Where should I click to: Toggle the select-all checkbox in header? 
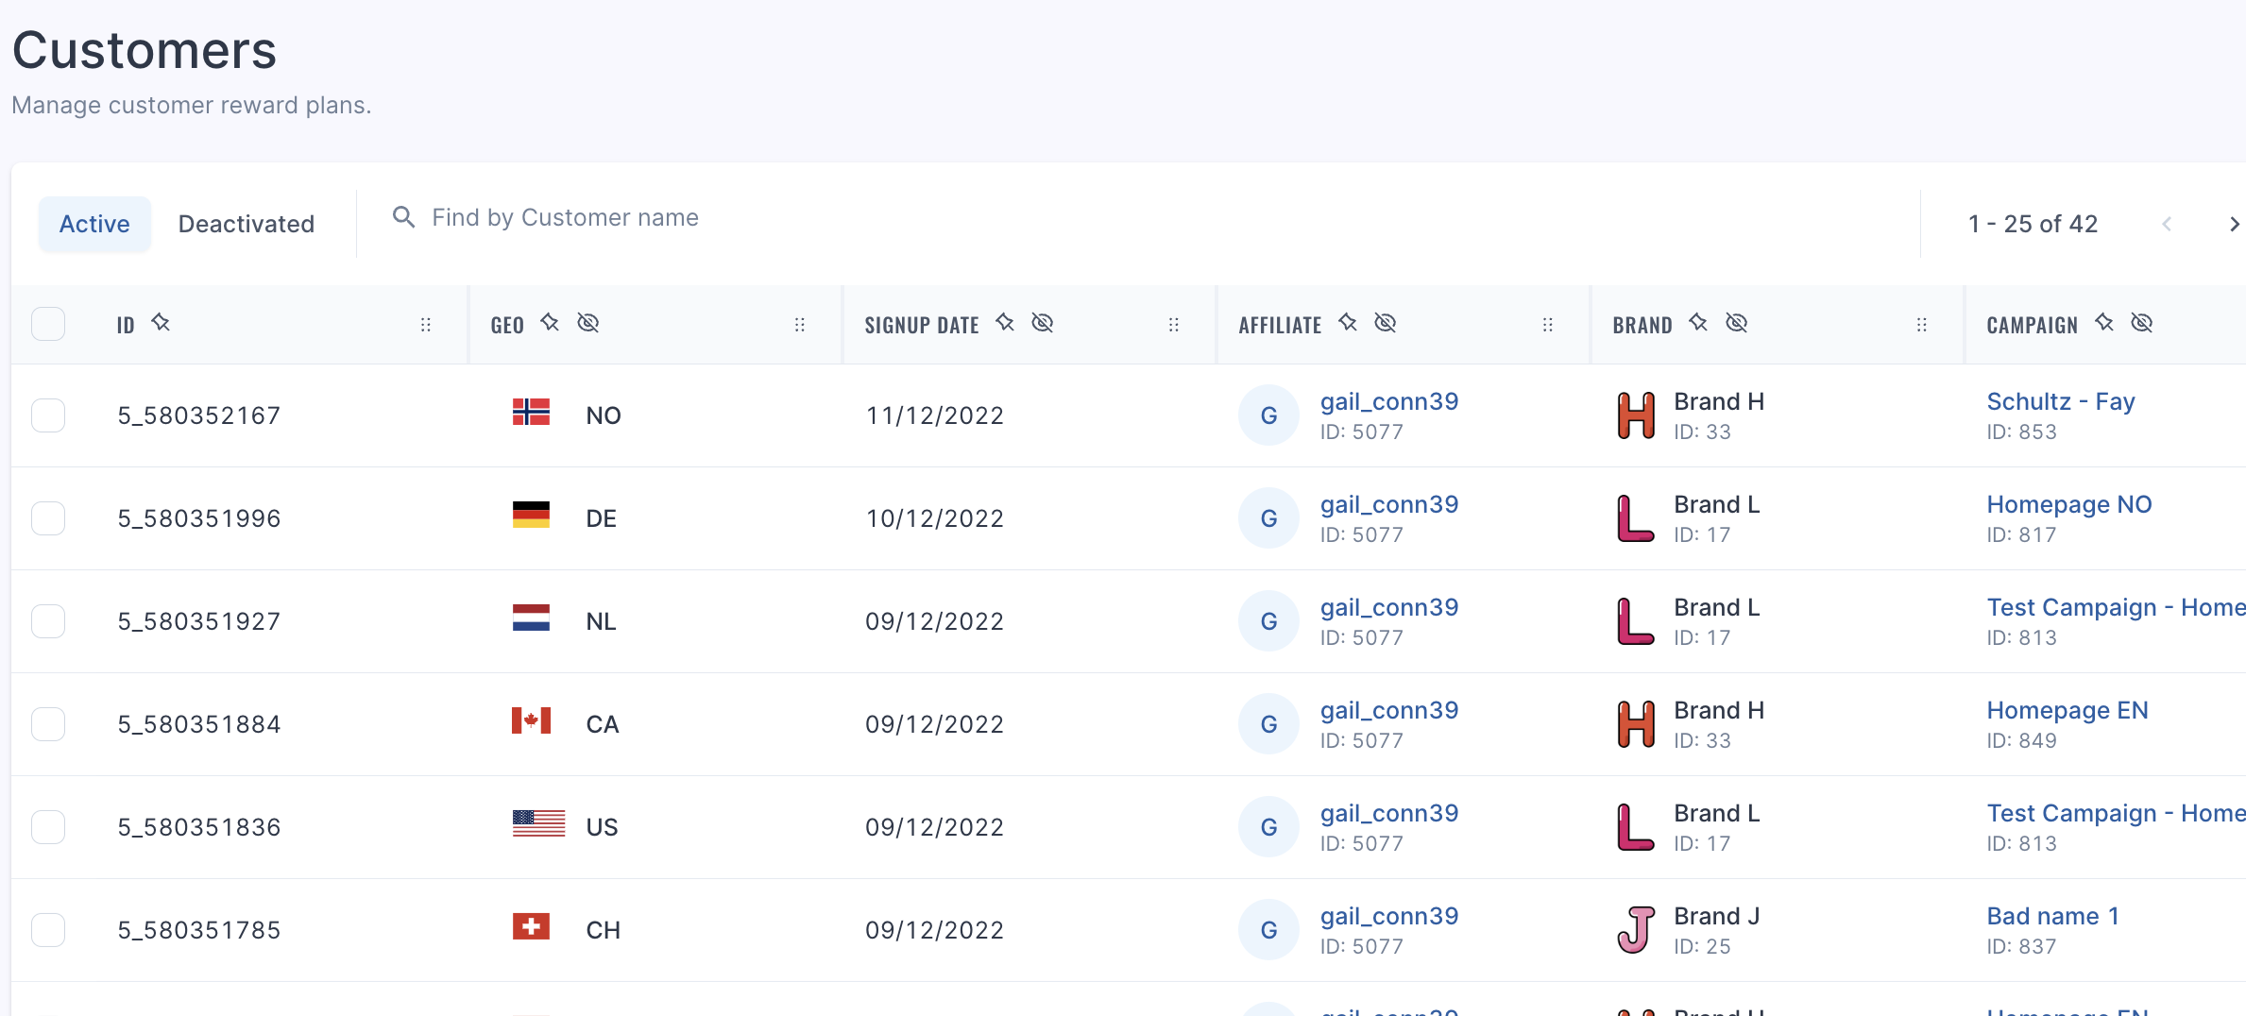click(48, 324)
